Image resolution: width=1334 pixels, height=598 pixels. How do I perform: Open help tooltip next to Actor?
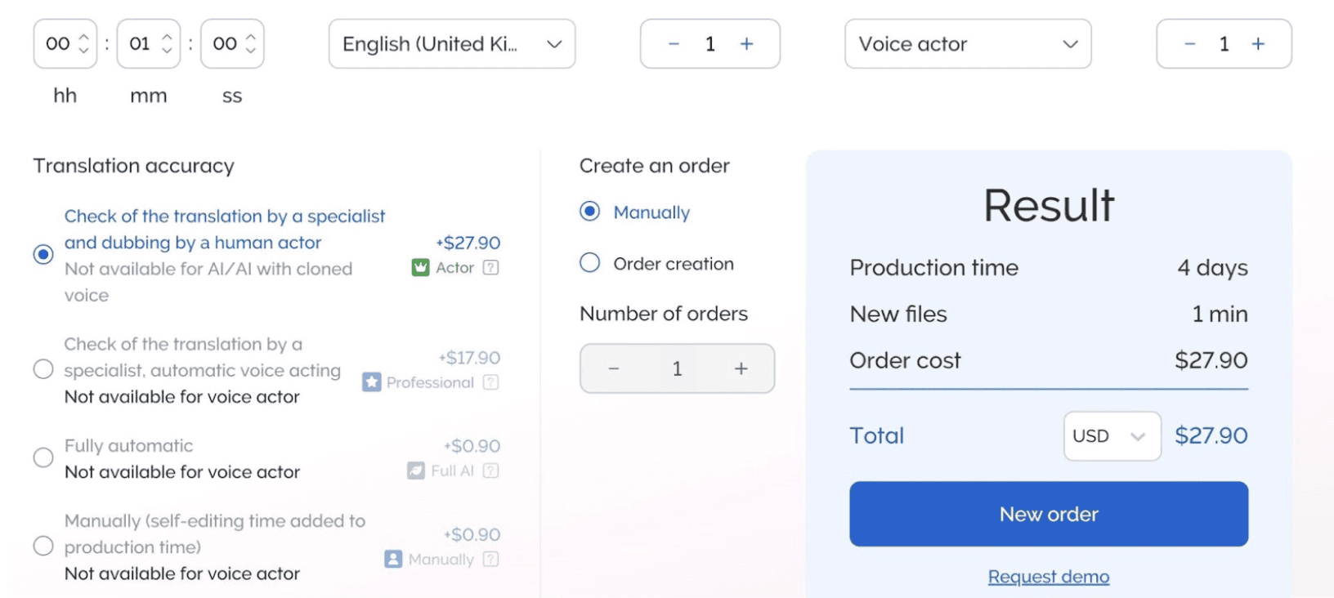coord(490,268)
